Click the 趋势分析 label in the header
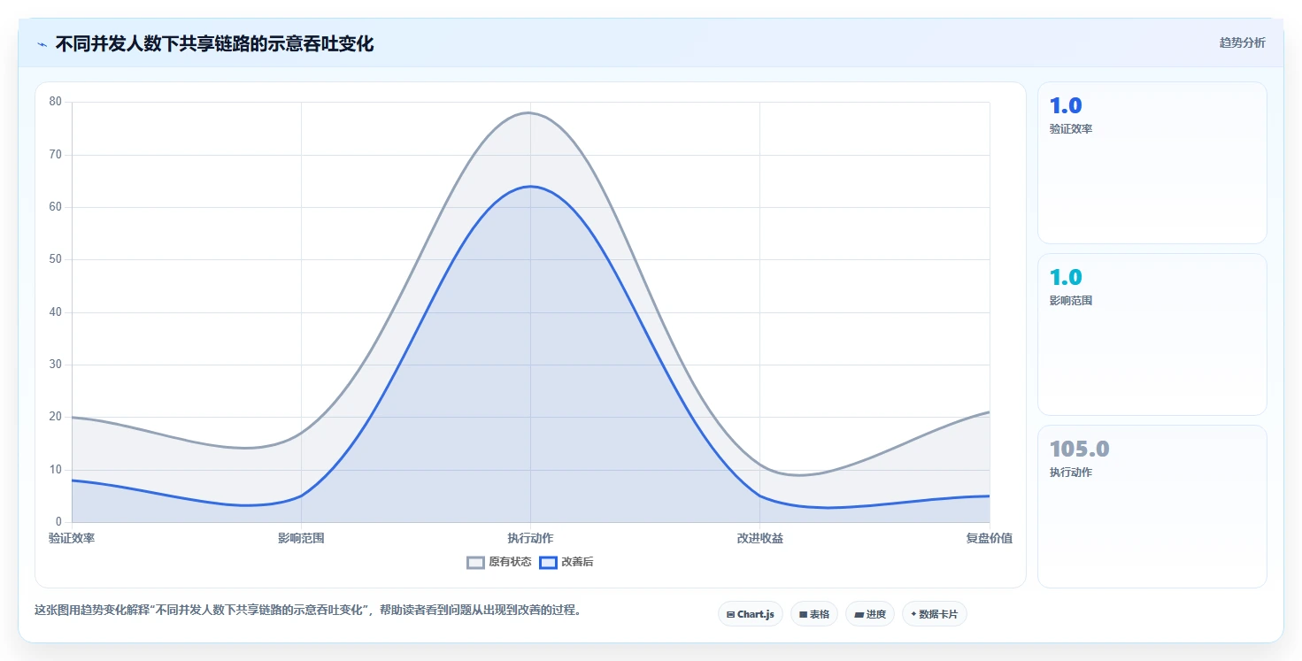Screen dimensions: 1302x661 pyautogui.click(x=1242, y=42)
